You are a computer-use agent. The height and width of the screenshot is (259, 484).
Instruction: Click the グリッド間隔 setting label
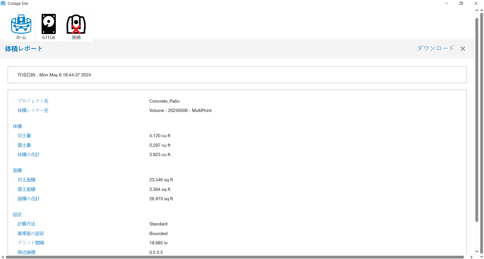tap(31, 243)
